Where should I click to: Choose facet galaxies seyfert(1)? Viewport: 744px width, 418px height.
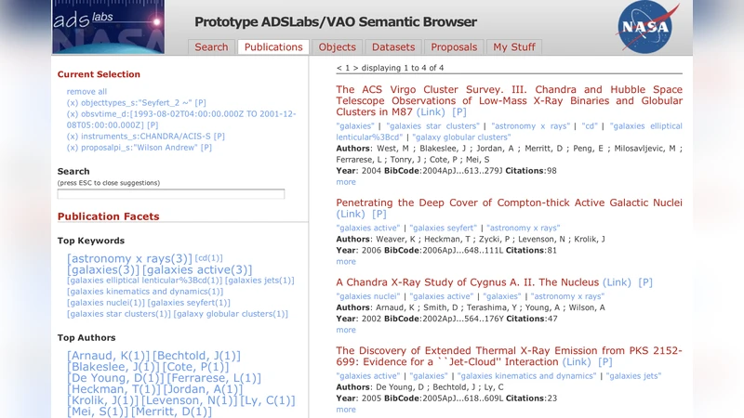pyautogui.click(x=189, y=303)
